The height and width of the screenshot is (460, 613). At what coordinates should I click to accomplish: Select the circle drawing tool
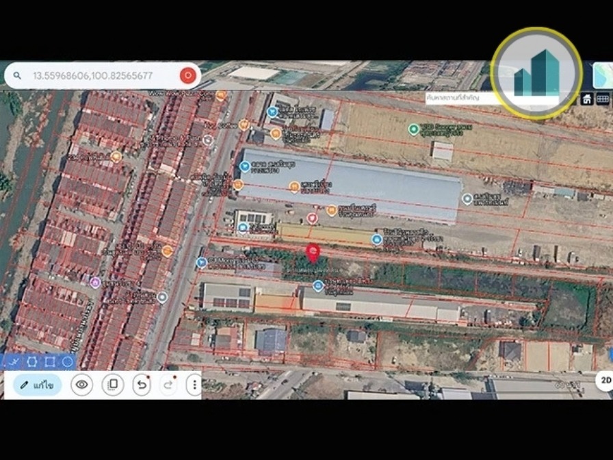tap(67, 362)
